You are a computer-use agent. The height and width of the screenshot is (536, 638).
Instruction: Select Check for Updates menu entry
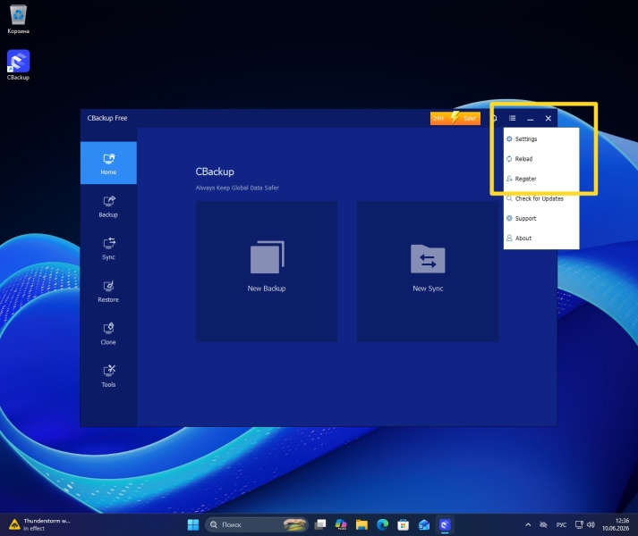click(x=541, y=198)
